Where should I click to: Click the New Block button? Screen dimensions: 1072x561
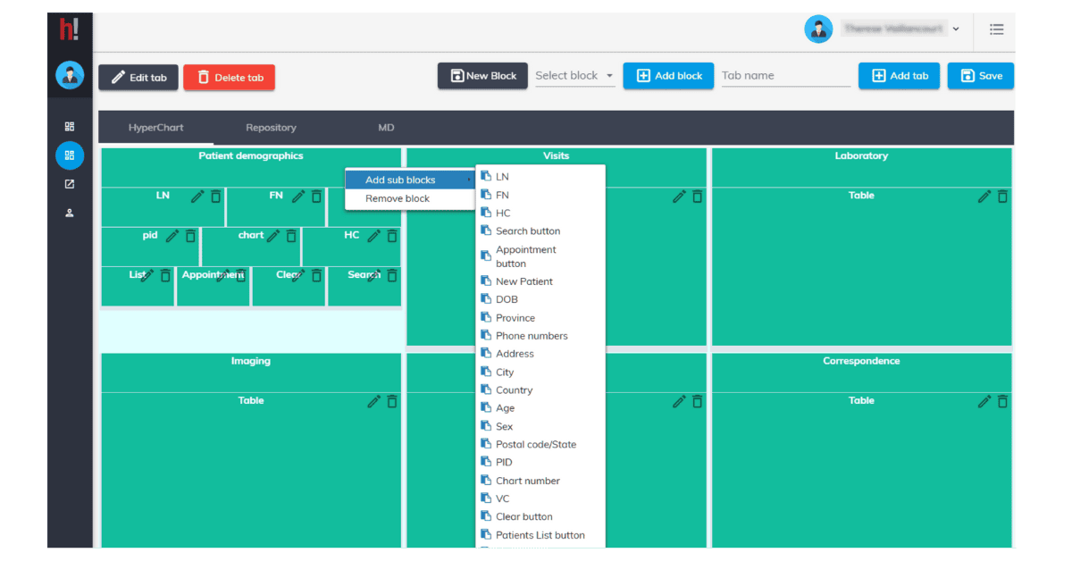[x=482, y=76]
